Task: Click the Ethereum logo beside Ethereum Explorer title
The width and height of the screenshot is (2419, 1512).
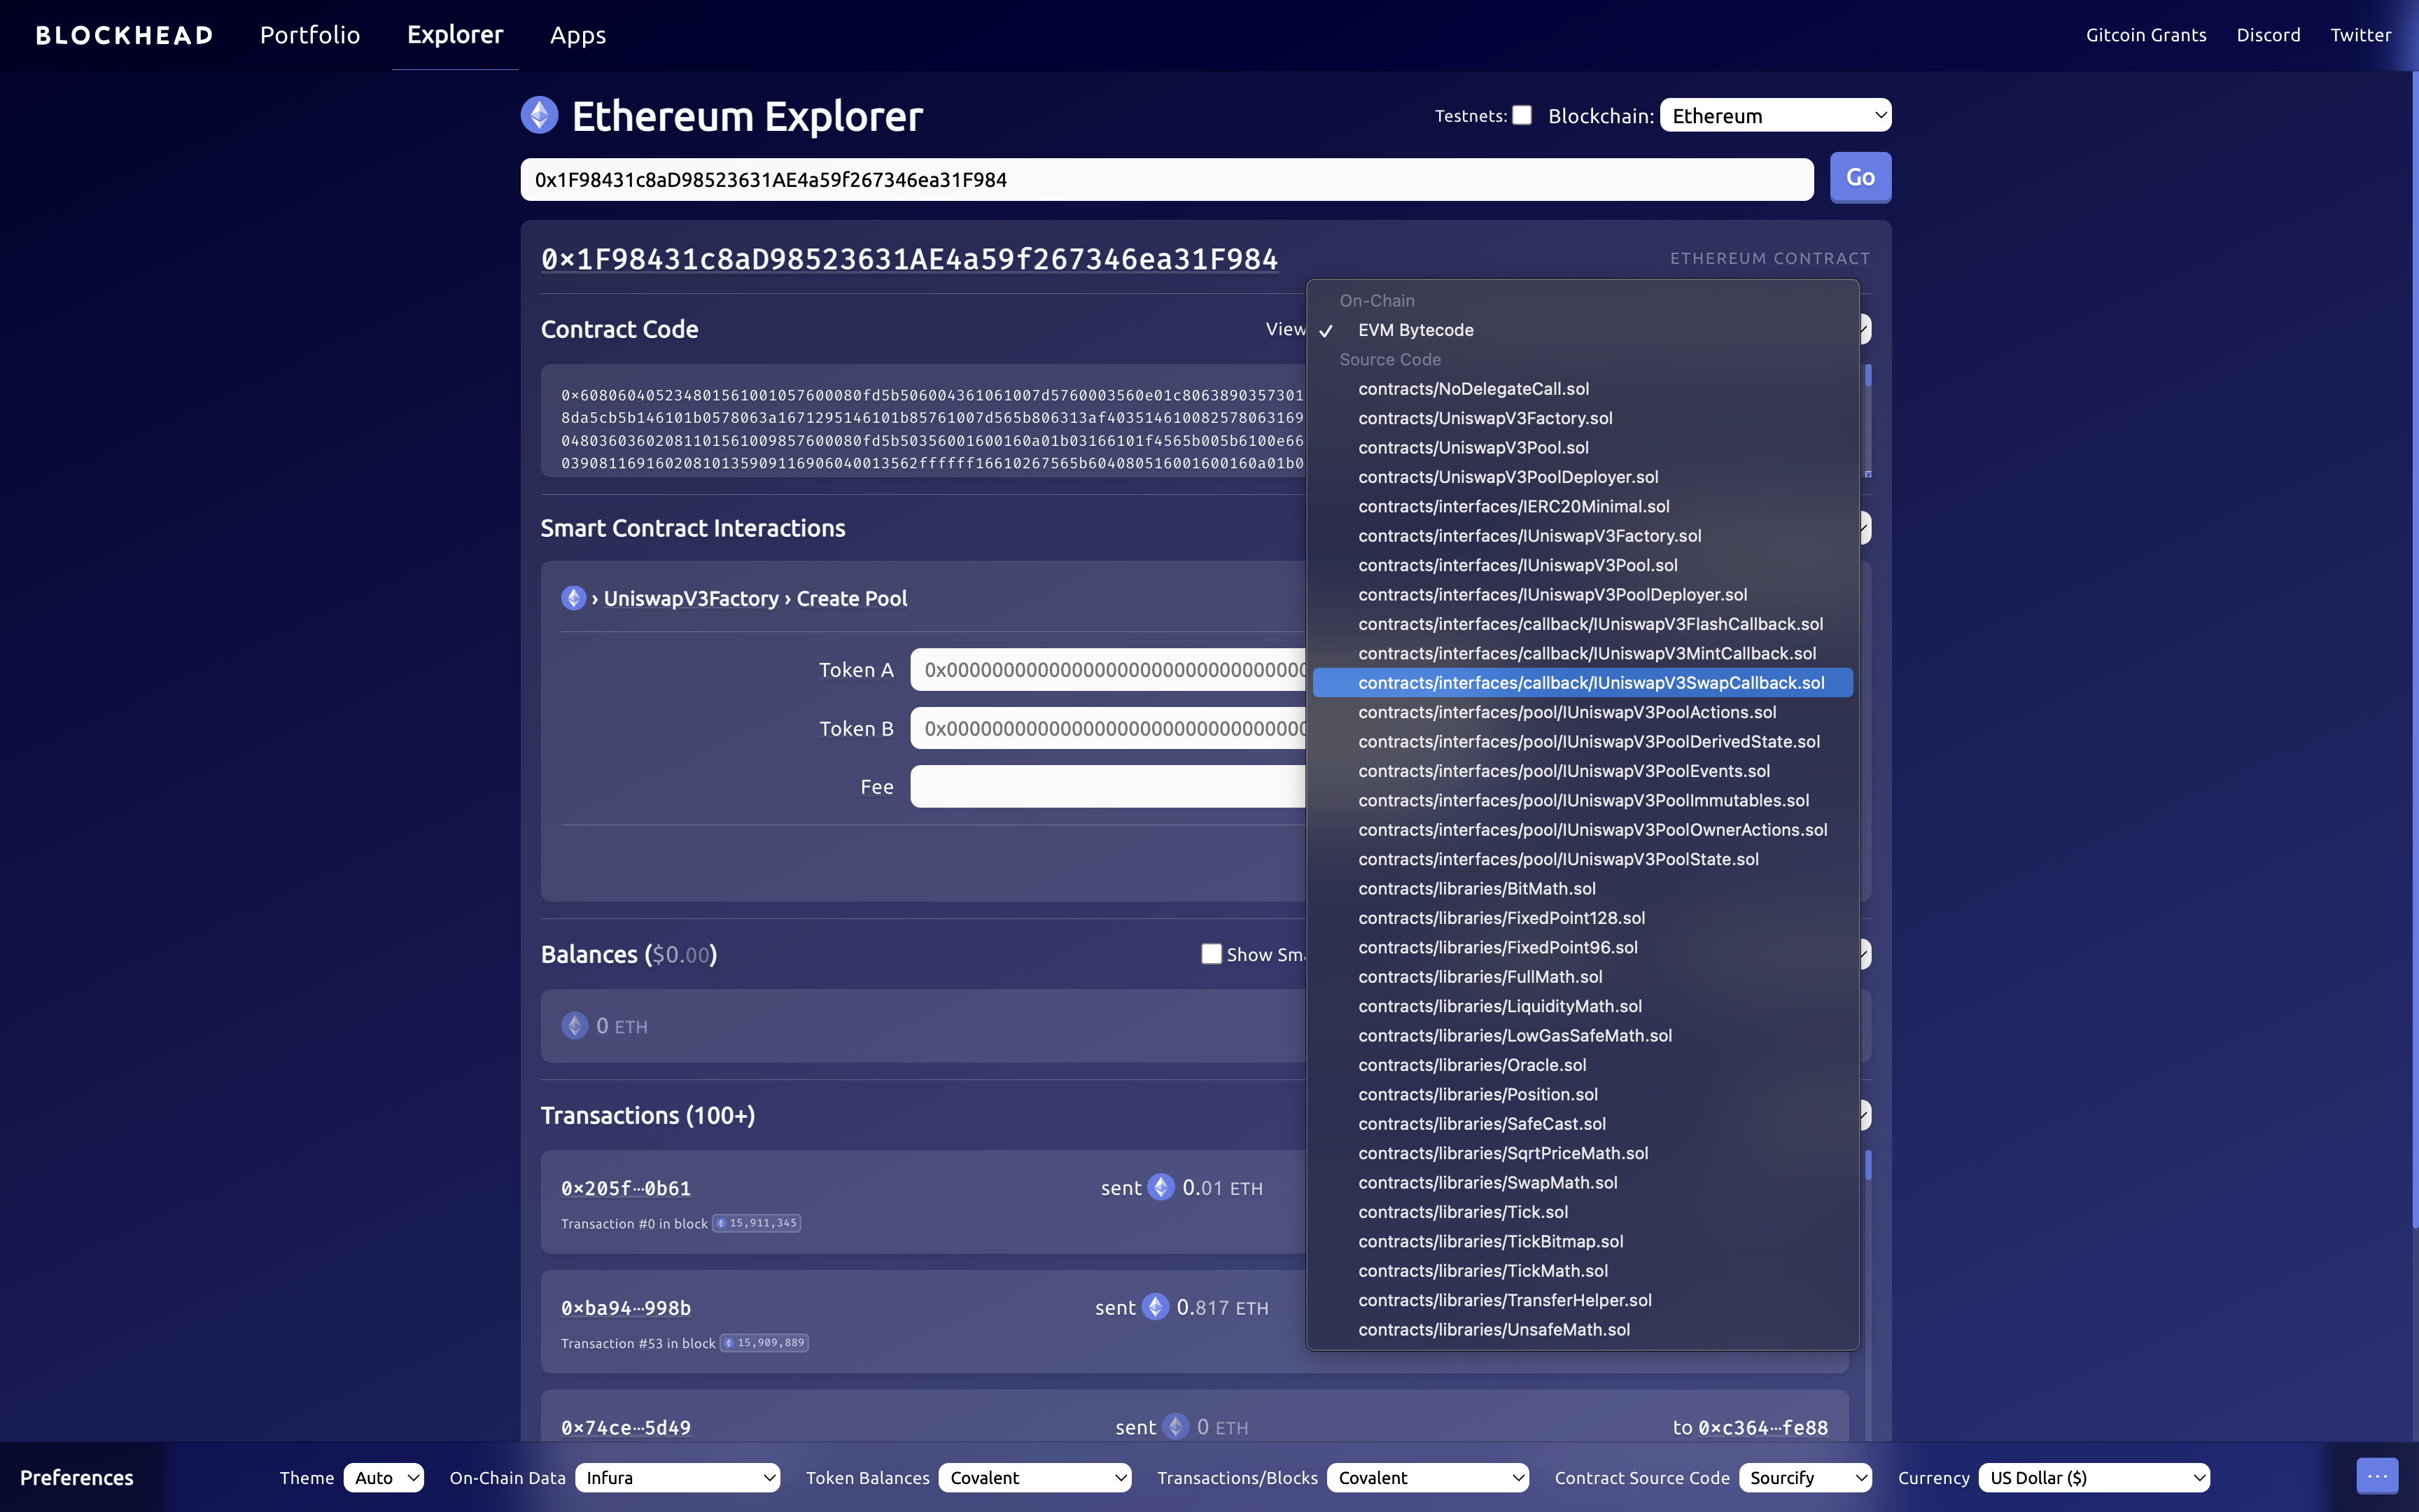Action: click(x=540, y=115)
